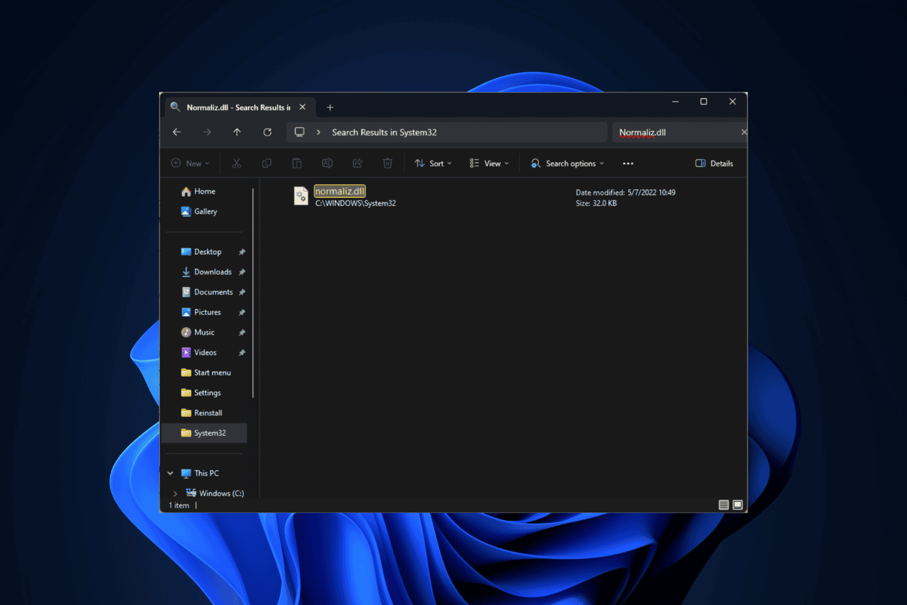This screenshot has width=907, height=605.
Task: Click Search Results in System32 address text
Action: click(x=384, y=132)
